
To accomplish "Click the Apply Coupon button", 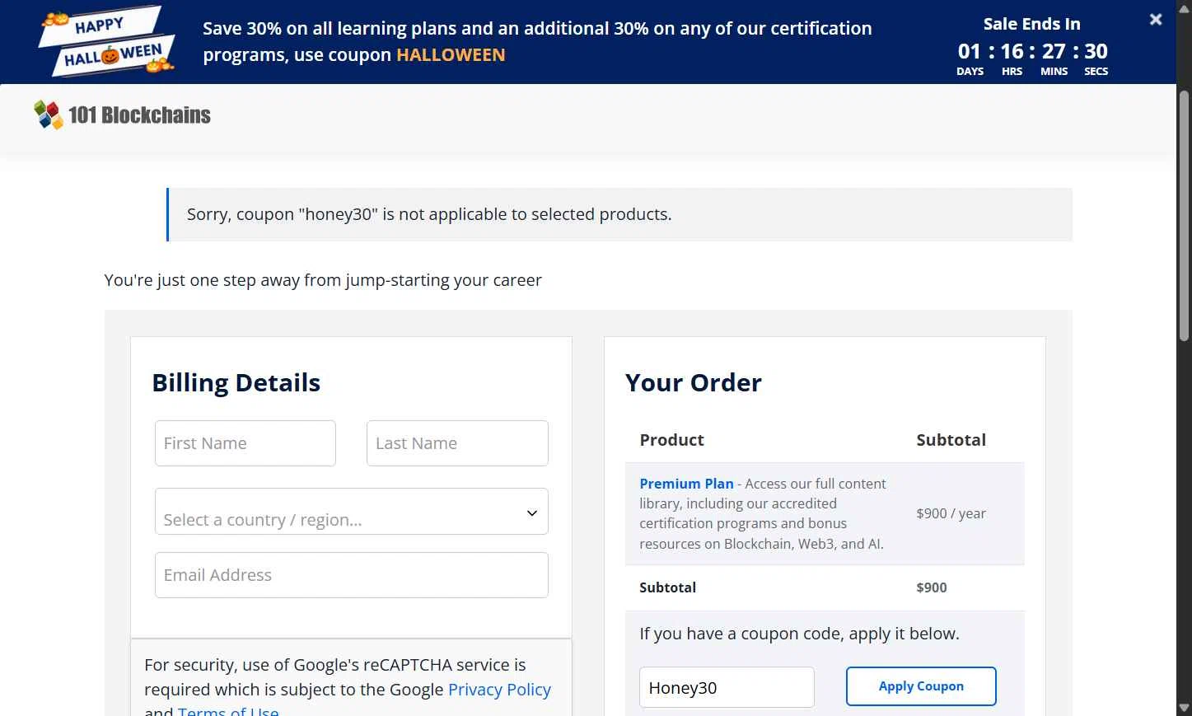I will click(921, 686).
